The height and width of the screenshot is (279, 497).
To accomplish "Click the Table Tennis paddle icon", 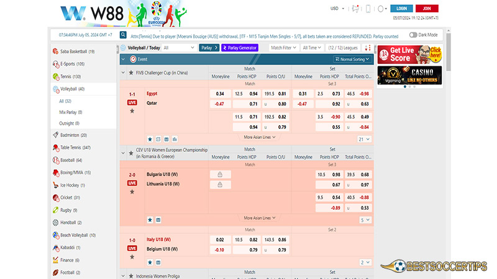I will (x=56, y=148).
